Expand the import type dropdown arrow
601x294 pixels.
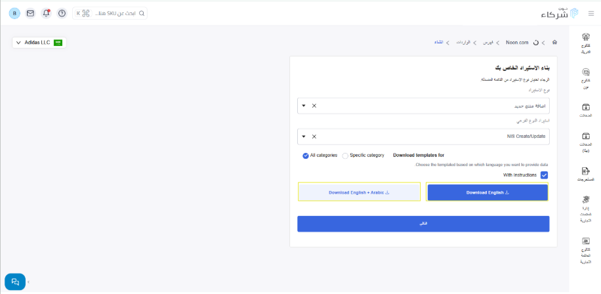tap(304, 106)
